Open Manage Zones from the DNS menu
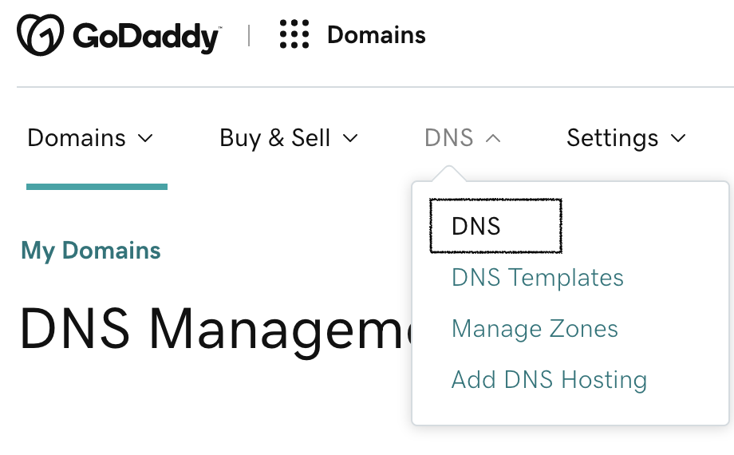 [535, 329]
